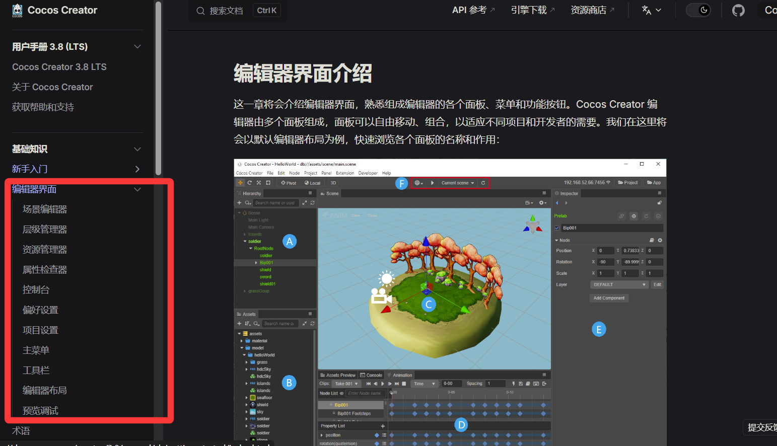Open 关于 Cocos Creator page
Viewport: 777px width, 446px height.
(52, 87)
